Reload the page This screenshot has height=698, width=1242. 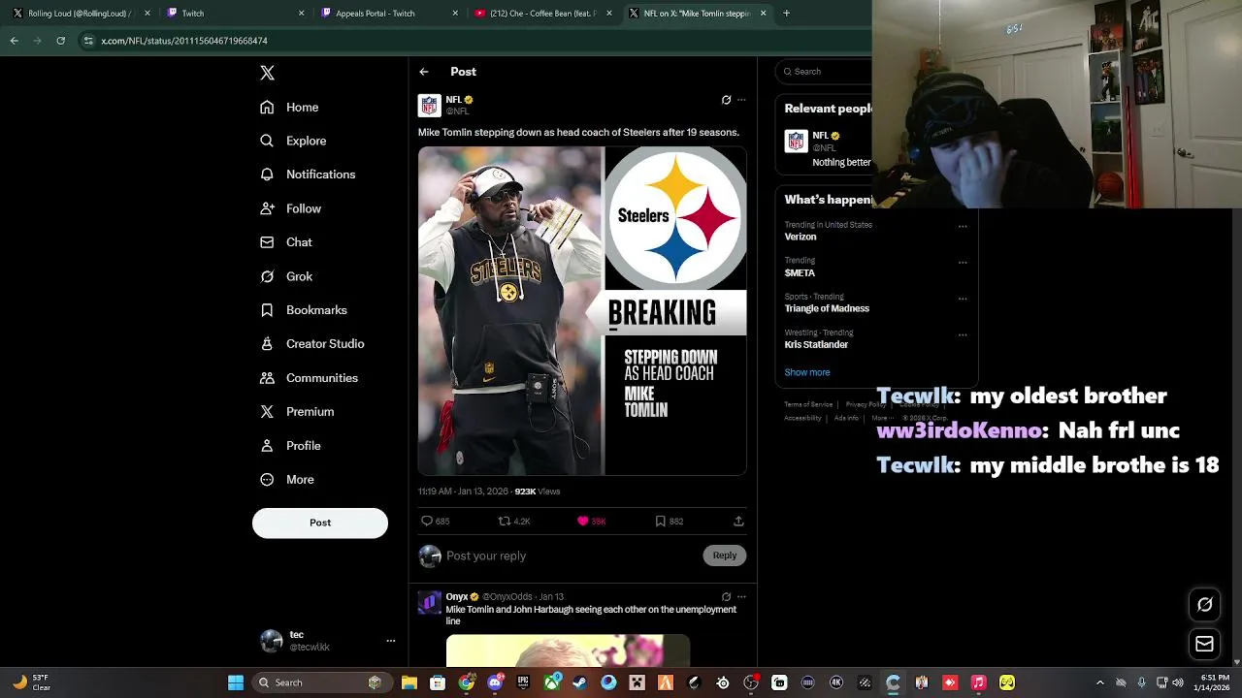(61, 41)
